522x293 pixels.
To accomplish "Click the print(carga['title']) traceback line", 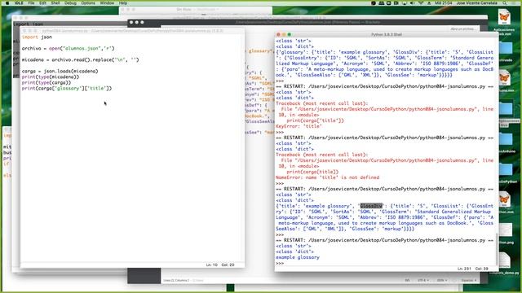I will 315,120.
